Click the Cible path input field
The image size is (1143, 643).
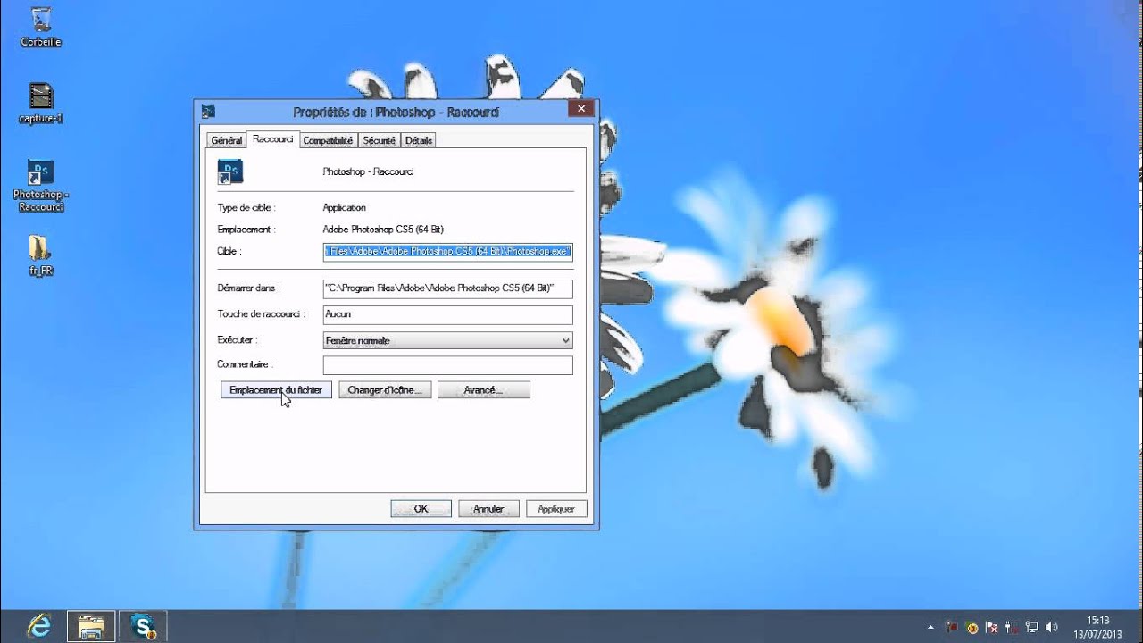(447, 252)
